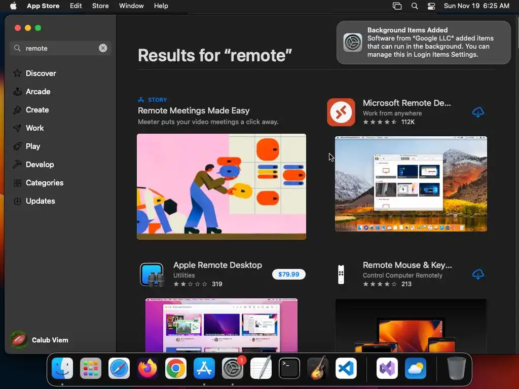
Task: Click the date and time in menu bar
Action: click(476, 6)
